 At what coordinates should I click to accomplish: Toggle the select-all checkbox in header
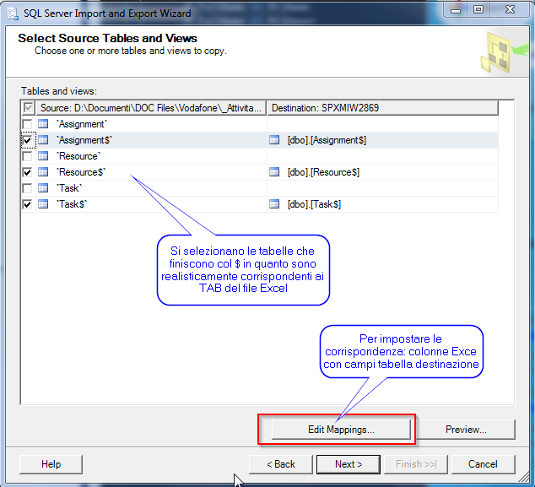click(x=29, y=108)
